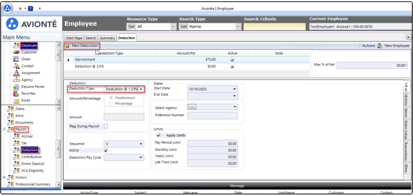This screenshot has width=413, height=195.
Task: Open the Resource Type All dropdown
Action: pos(173,27)
